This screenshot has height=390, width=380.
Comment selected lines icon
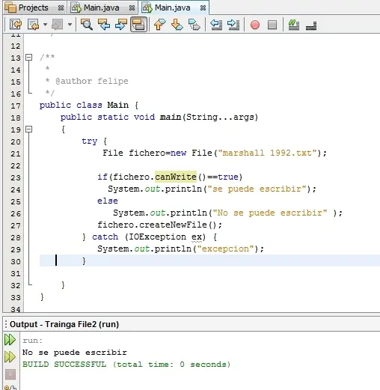[x=294, y=25]
